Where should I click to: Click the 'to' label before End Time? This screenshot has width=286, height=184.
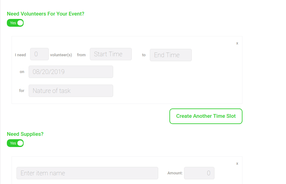point(144,55)
